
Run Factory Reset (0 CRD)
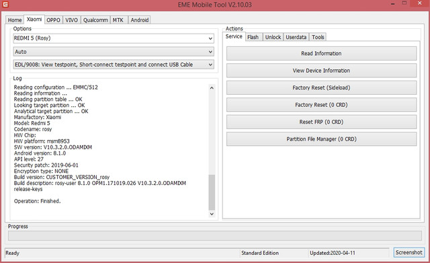point(321,105)
